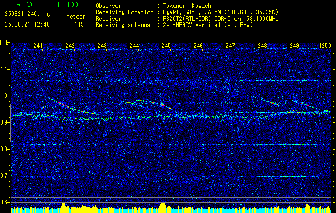Image resolution: width=336 pixels, height=213 pixels.
Task: Click the Receiver field label
Action: pos(108,19)
